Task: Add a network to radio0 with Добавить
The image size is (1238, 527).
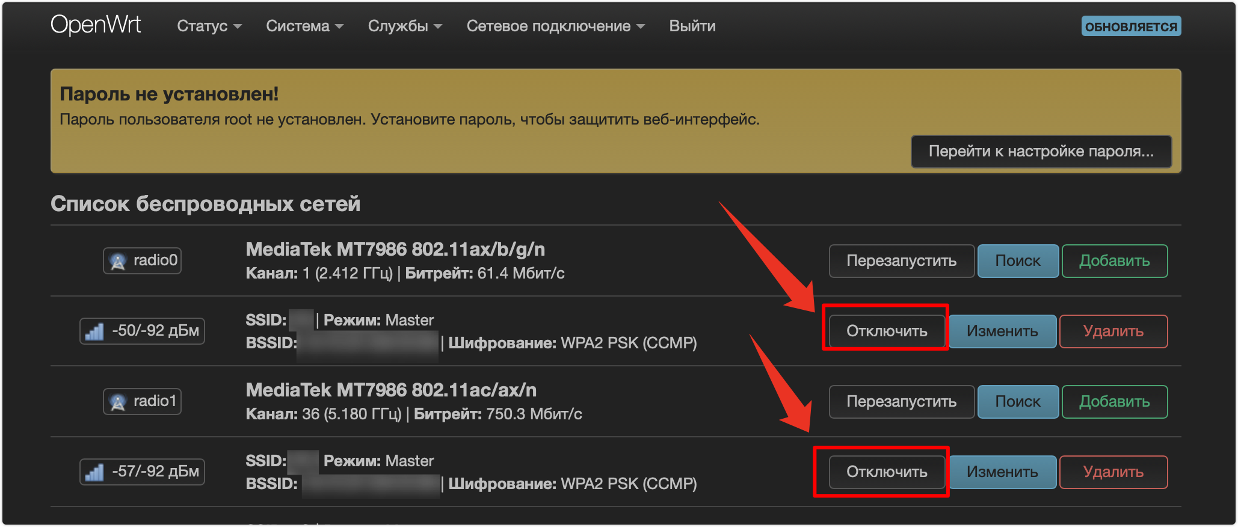Action: coord(1115,261)
